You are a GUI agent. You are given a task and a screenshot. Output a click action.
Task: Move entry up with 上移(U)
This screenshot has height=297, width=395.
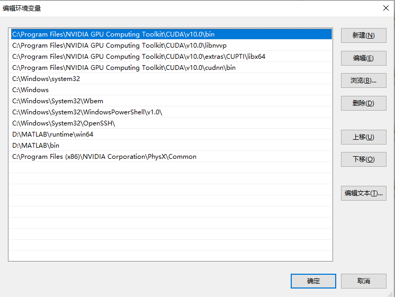pos(364,137)
